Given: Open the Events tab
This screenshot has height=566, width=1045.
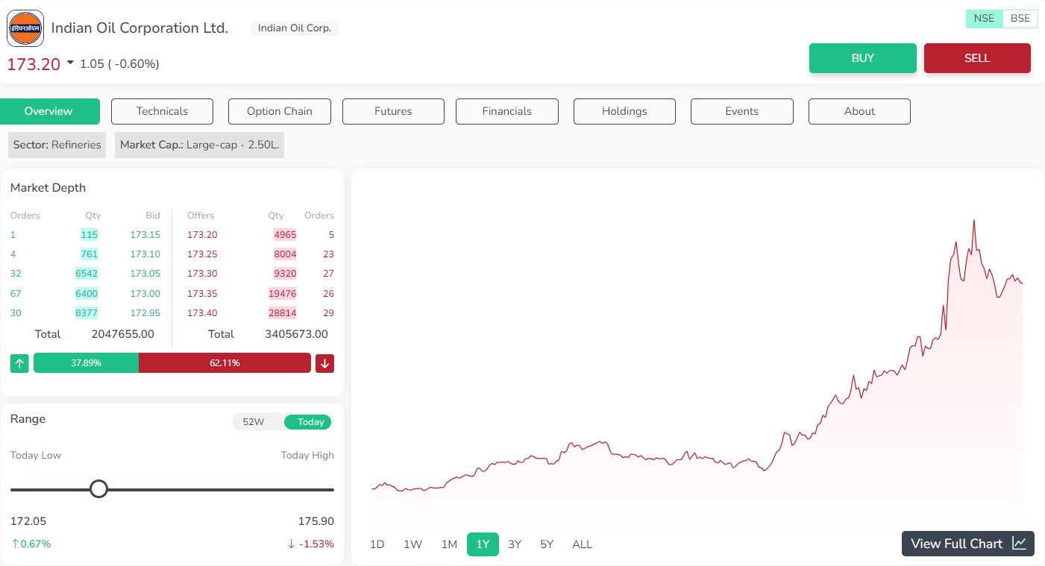Looking at the screenshot, I should tap(742, 111).
